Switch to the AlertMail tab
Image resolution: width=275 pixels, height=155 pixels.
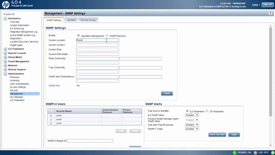(x=71, y=20)
